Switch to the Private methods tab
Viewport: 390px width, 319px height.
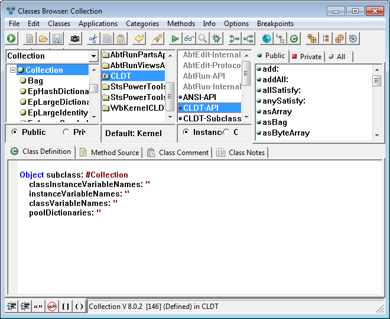pyautogui.click(x=306, y=56)
